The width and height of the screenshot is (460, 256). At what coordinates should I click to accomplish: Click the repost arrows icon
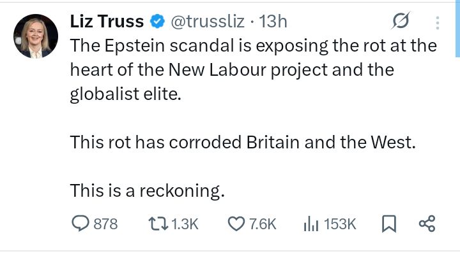coord(156,224)
